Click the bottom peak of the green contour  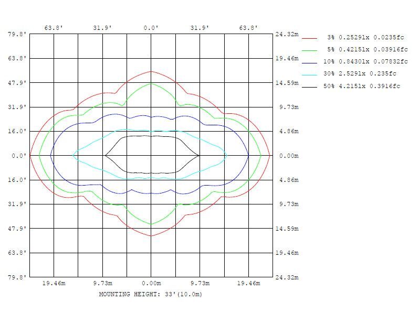(151, 224)
